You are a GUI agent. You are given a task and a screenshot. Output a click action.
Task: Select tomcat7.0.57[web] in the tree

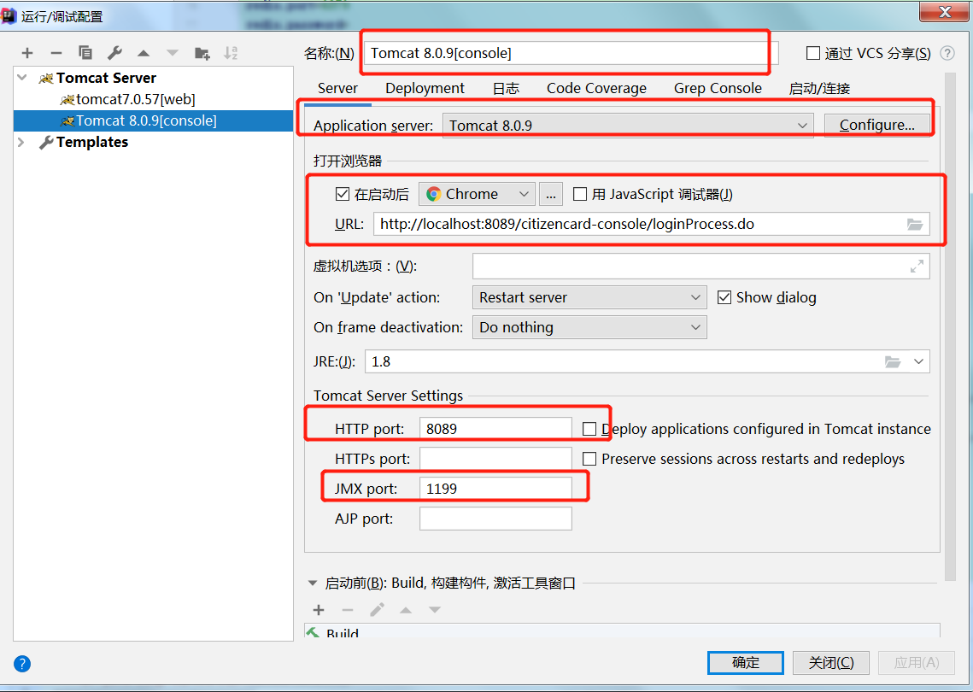pyautogui.click(x=135, y=99)
